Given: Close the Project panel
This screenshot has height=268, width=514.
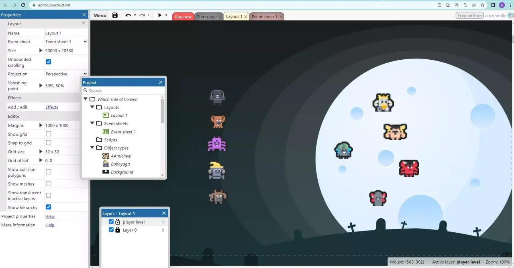Looking at the screenshot, I should point(161,82).
